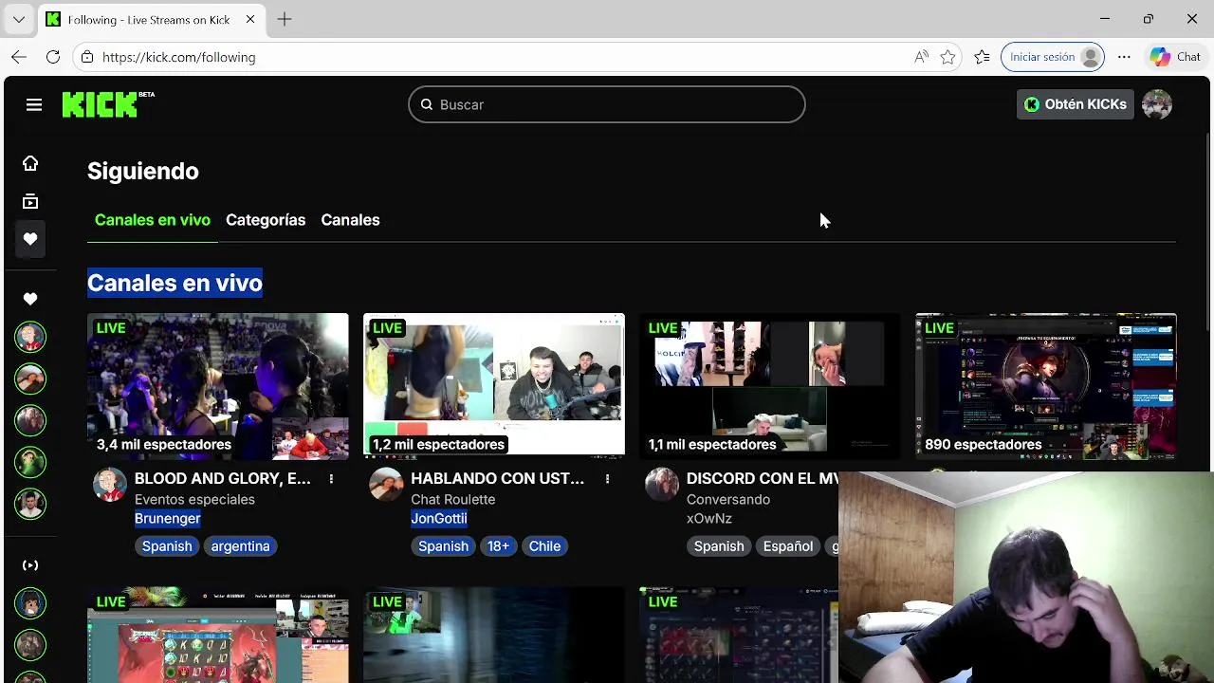This screenshot has width=1214, height=683.
Task: Select the highlighted Following heart icon
Action: 30,239
